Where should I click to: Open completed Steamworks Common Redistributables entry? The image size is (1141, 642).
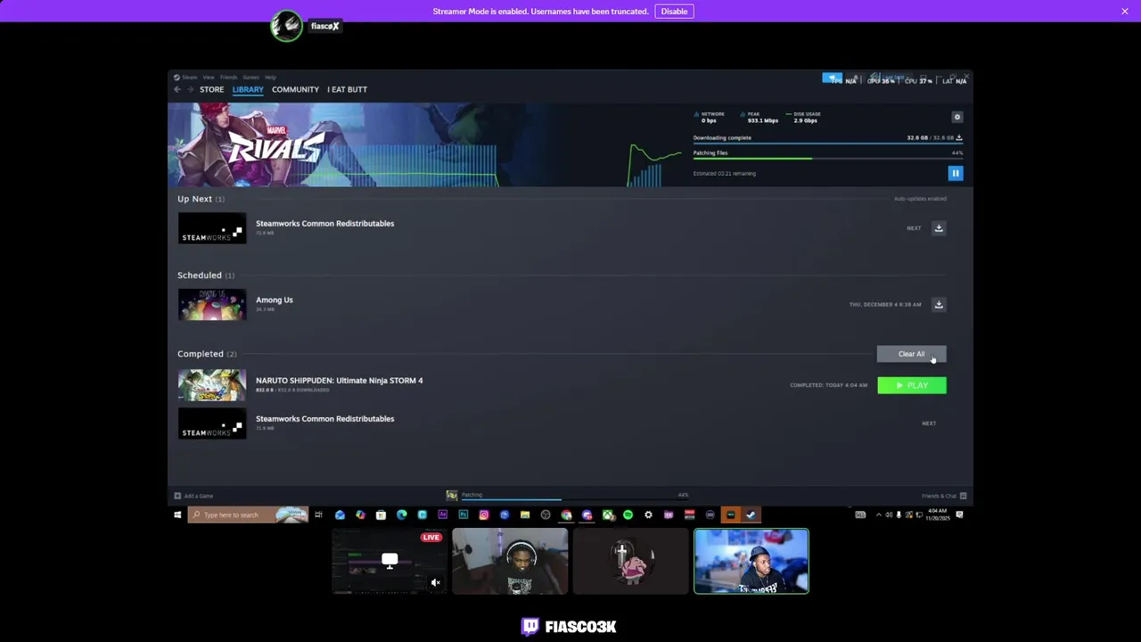click(324, 419)
